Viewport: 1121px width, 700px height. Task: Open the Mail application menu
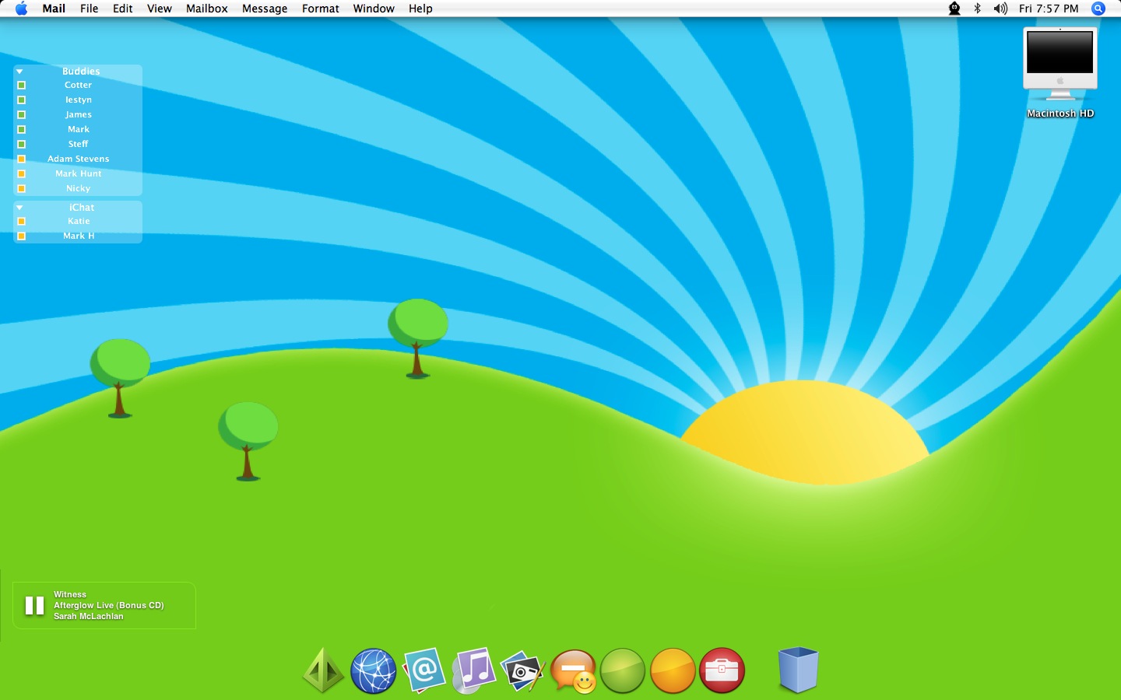coord(54,9)
